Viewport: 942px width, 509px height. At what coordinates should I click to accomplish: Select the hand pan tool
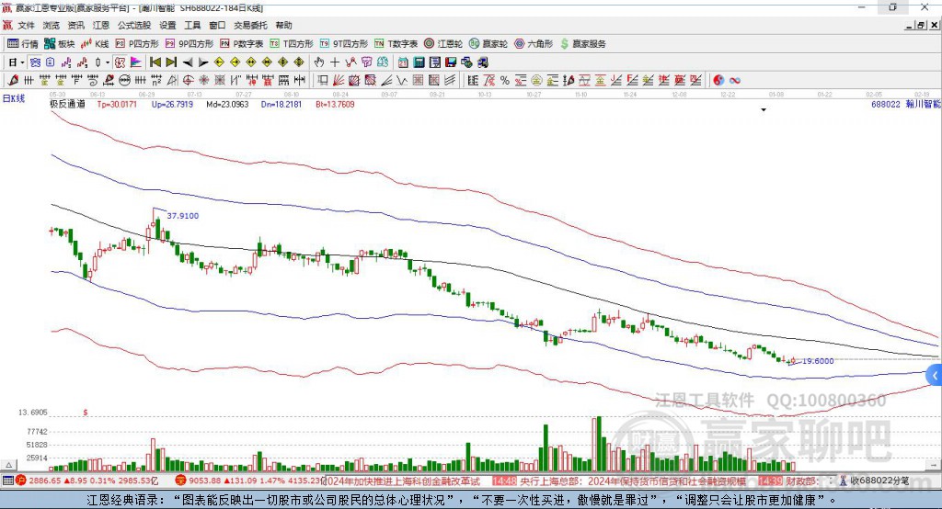click(319, 62)
